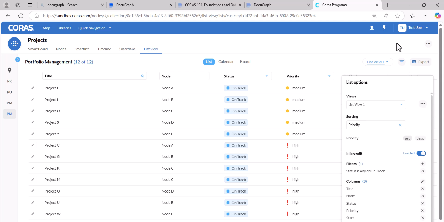This screenshot has height=222, width=444.
Task: Expand the left sidebar arrow
Action: (18, 60)
